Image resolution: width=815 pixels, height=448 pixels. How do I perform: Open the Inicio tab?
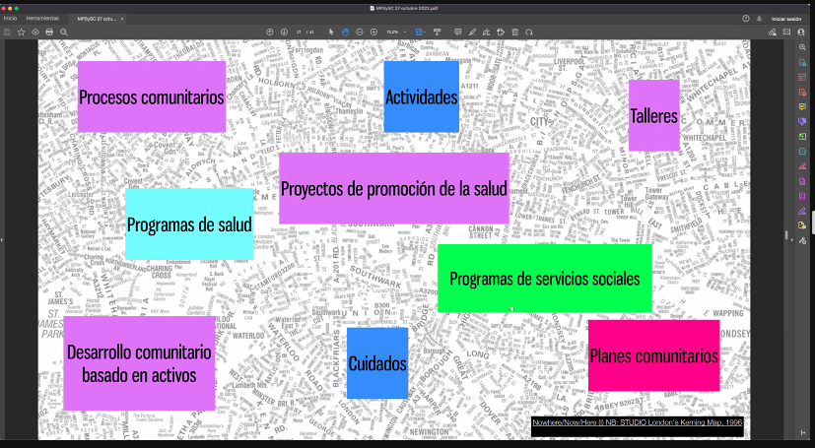pos(11,18)
